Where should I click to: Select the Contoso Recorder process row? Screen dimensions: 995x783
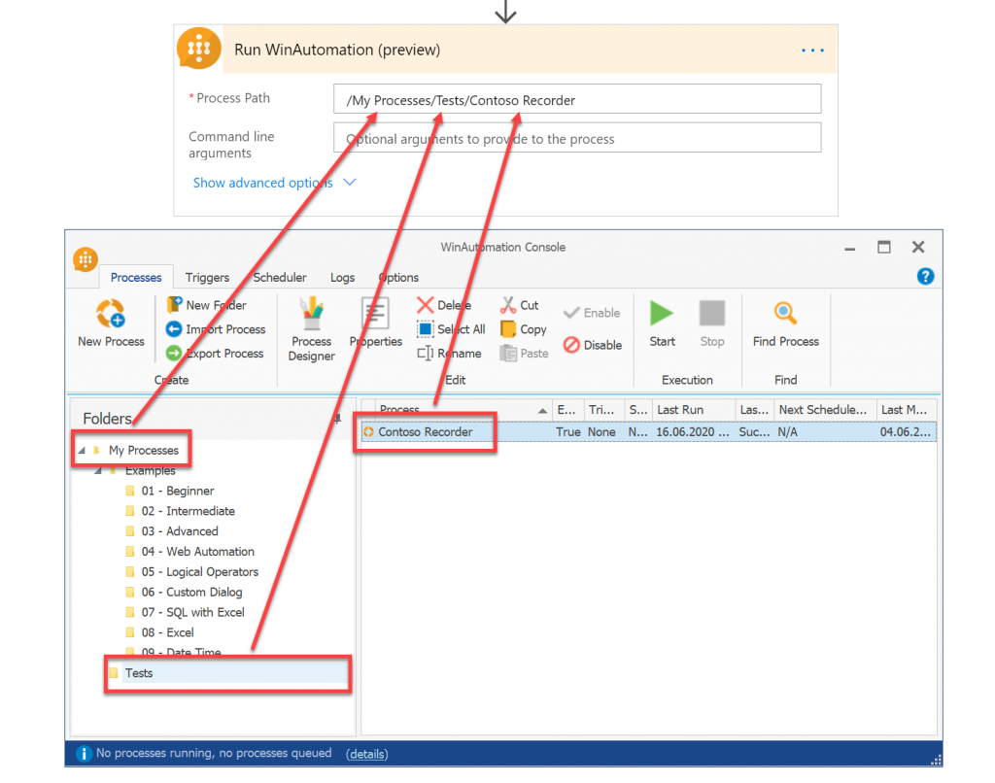click(x=648, y=431)
